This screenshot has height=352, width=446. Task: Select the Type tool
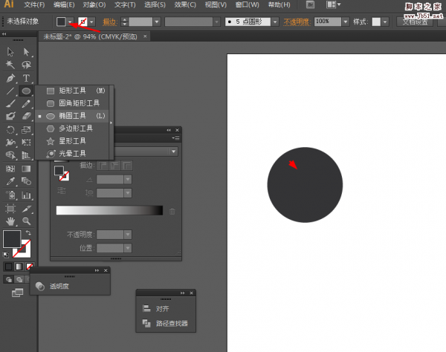[x=26, y=77]
